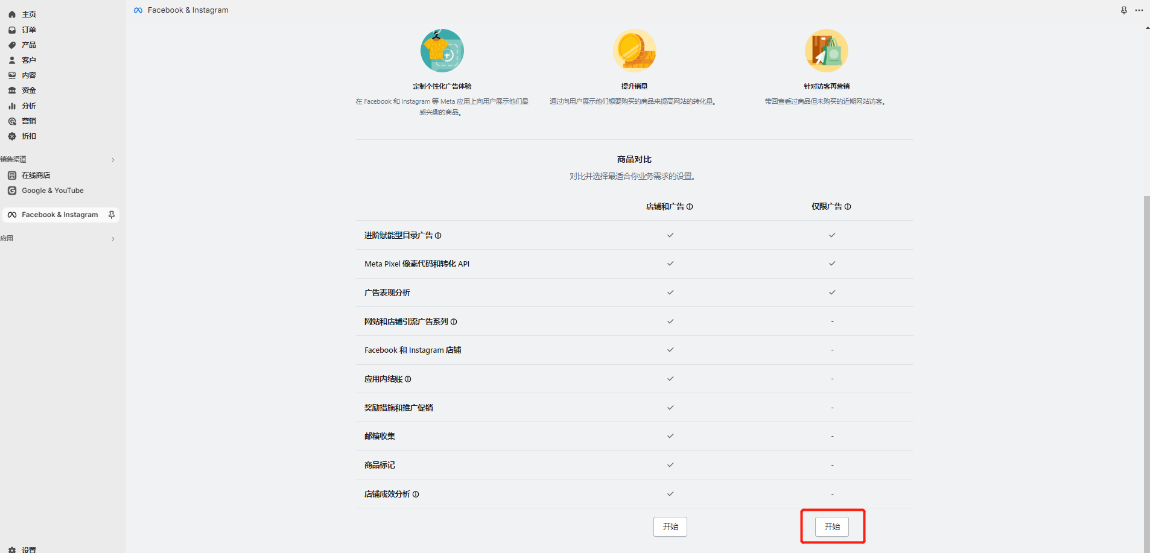1150x553 pixels.
Task: Click the pin icon in top right header
Action: point(1124,10)
